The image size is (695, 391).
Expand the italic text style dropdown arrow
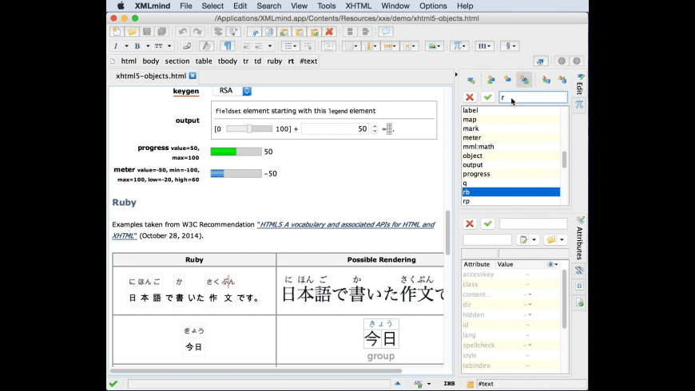click(126, 46)
